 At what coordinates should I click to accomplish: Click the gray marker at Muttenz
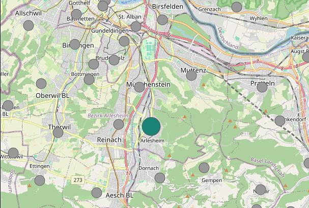[191, 75]
